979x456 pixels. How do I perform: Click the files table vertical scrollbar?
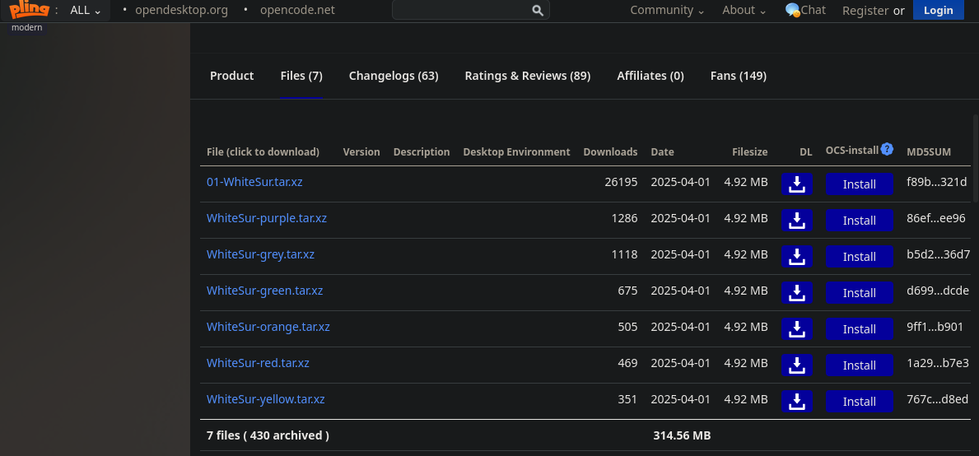[x=975, y=158]
